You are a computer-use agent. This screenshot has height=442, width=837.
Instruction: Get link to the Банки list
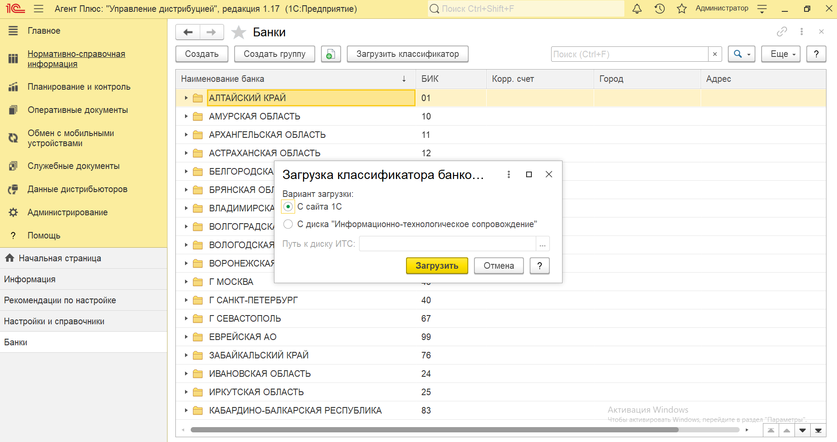[782, 32]
